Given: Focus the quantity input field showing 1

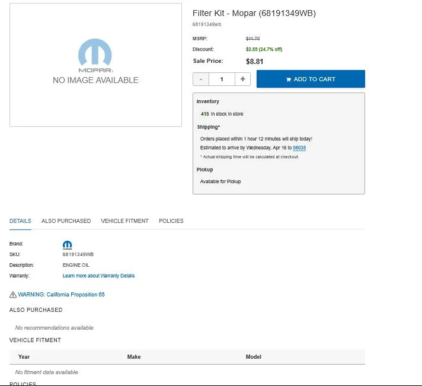Looking at the screenshot, I should 222,79.
